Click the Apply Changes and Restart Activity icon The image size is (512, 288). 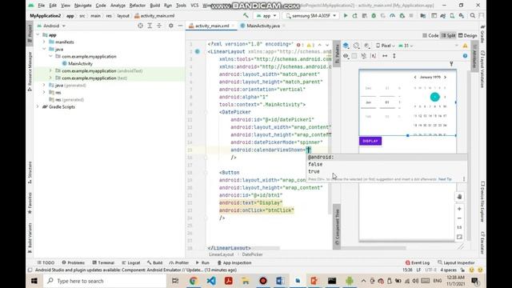[x=354, y=16]
